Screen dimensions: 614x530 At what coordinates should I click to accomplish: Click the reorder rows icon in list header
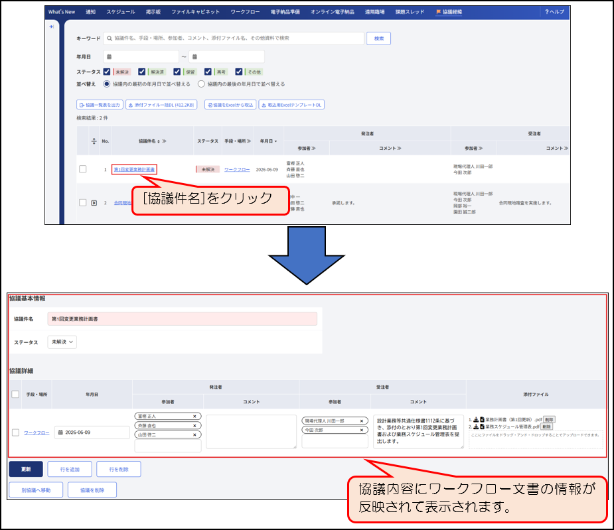[94, 141]
